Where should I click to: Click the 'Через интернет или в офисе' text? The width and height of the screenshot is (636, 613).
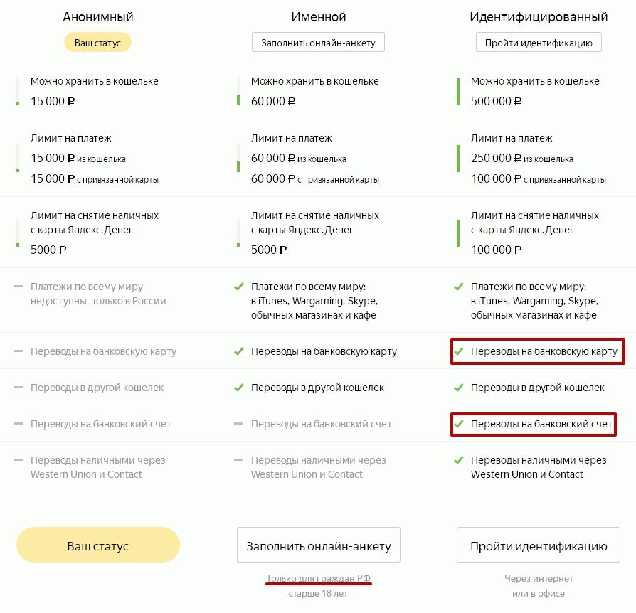click(539, 586)
